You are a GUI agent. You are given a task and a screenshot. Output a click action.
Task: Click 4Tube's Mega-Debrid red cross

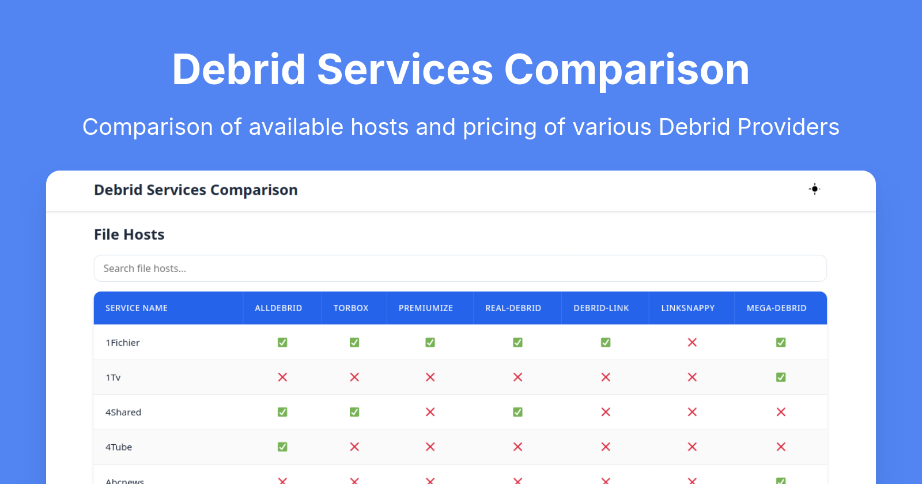(781, 447)
